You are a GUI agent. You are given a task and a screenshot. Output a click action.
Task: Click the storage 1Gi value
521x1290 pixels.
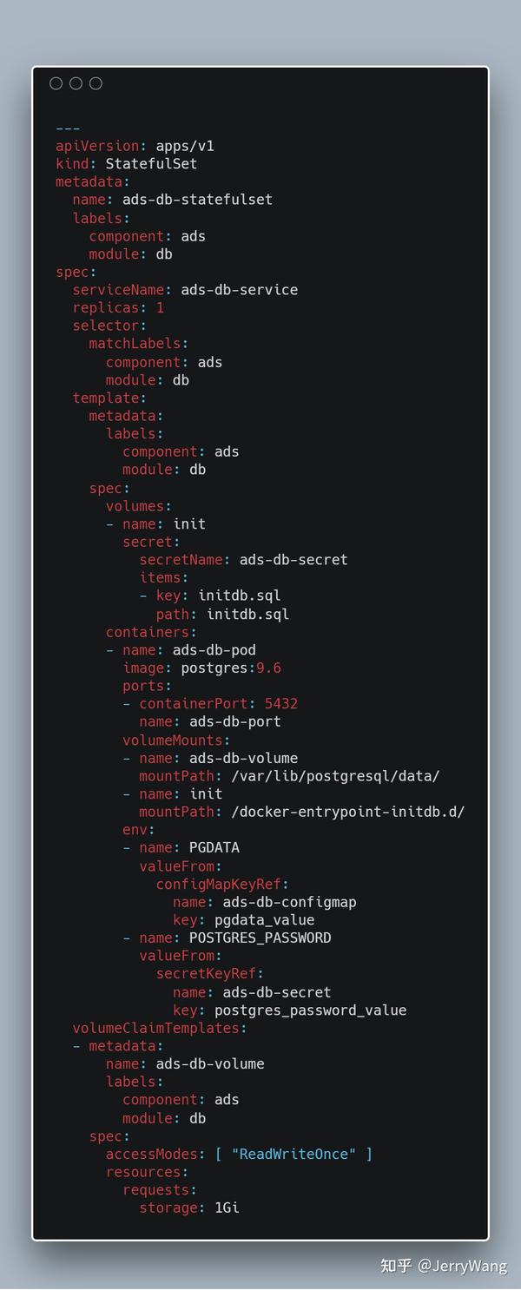coord(227,1208)
